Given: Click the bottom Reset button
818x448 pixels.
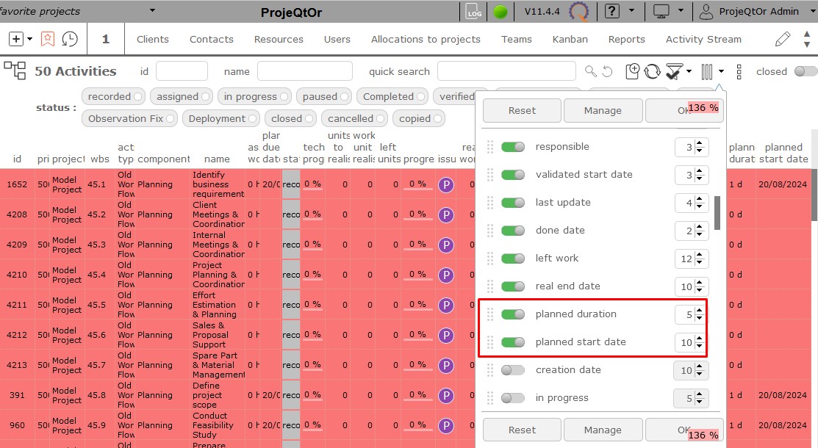Looking at the screenshot, I should coord(523,430).
